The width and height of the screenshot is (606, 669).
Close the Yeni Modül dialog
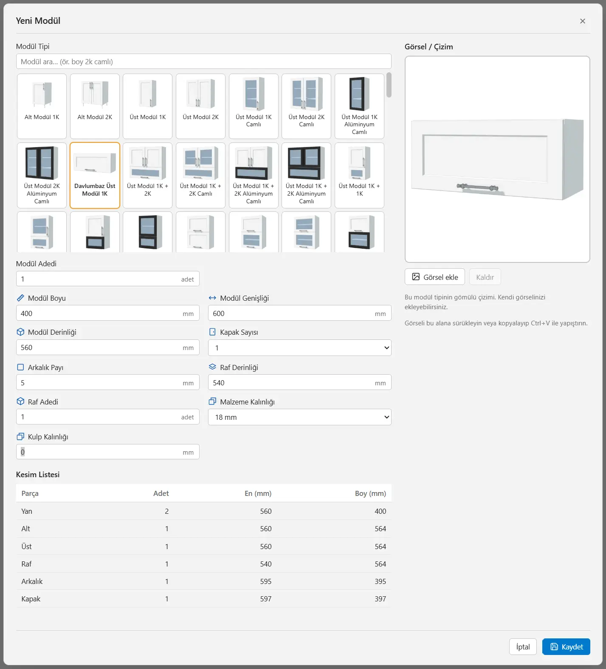pos(583,21)
